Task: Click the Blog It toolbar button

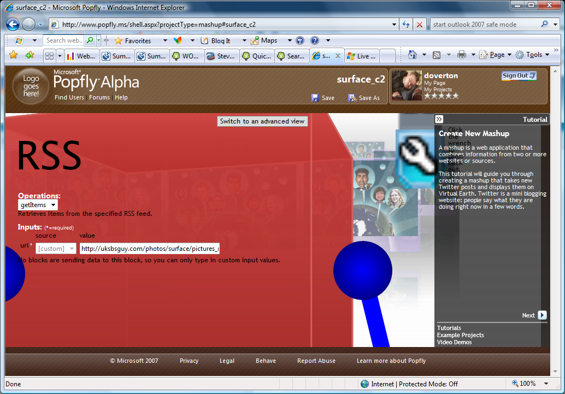Action: point(216,41)
